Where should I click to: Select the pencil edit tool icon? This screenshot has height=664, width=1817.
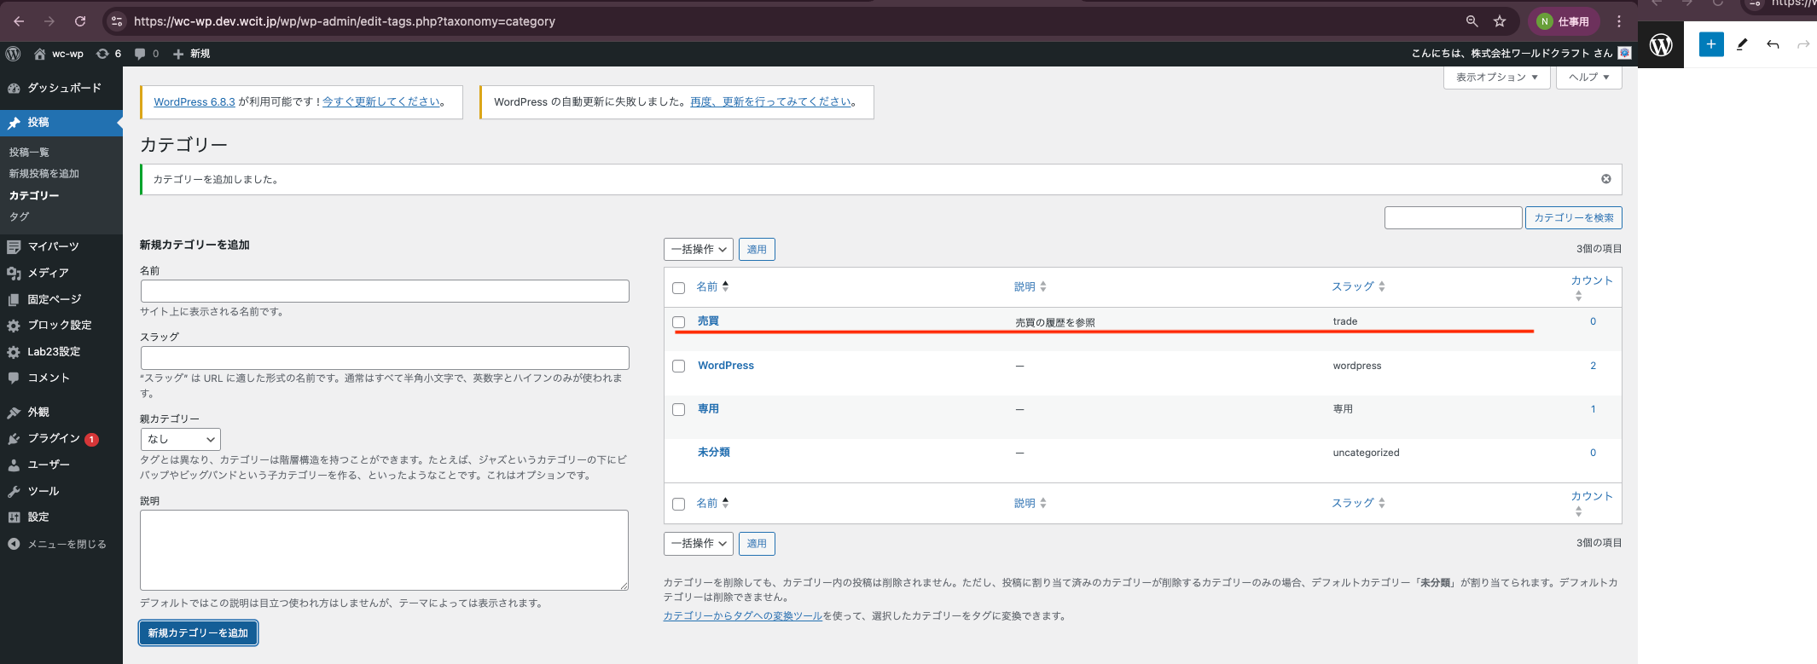pos(1742,44)
